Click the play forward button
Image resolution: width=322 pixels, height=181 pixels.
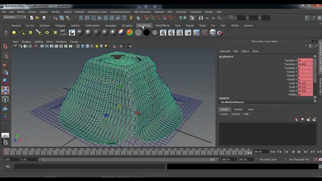click(x=299, y=152)
